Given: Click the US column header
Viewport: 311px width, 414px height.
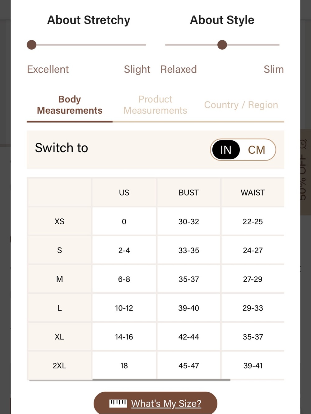Looking at the screenshot, I should (x=124, y=193).
